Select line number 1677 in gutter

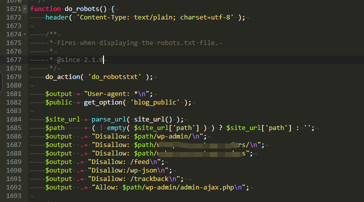pos(13,60)
